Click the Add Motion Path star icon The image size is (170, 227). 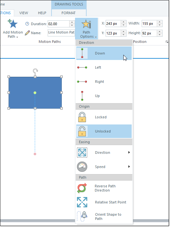coord(13,24)
